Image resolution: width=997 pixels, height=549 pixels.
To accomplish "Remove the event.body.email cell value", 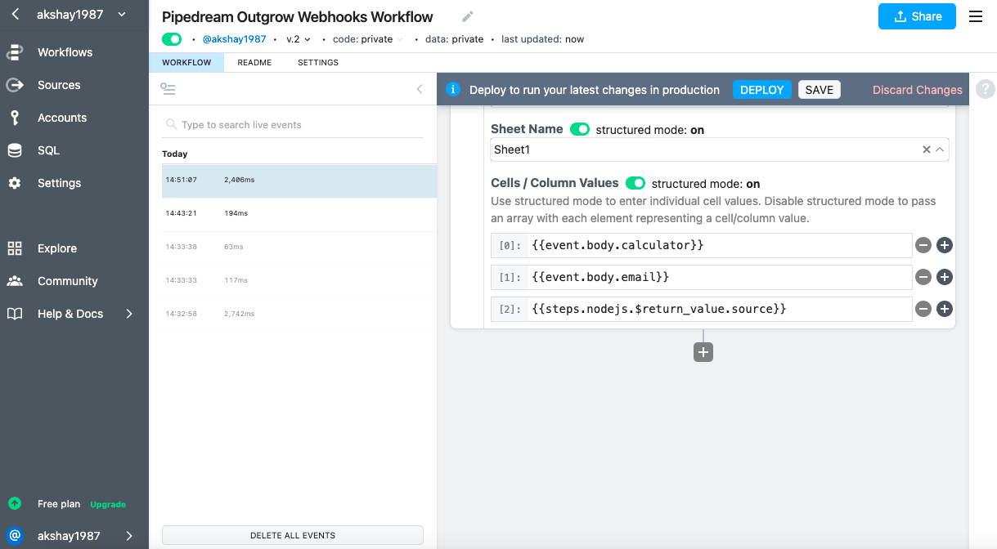I will tap(923, 277).
